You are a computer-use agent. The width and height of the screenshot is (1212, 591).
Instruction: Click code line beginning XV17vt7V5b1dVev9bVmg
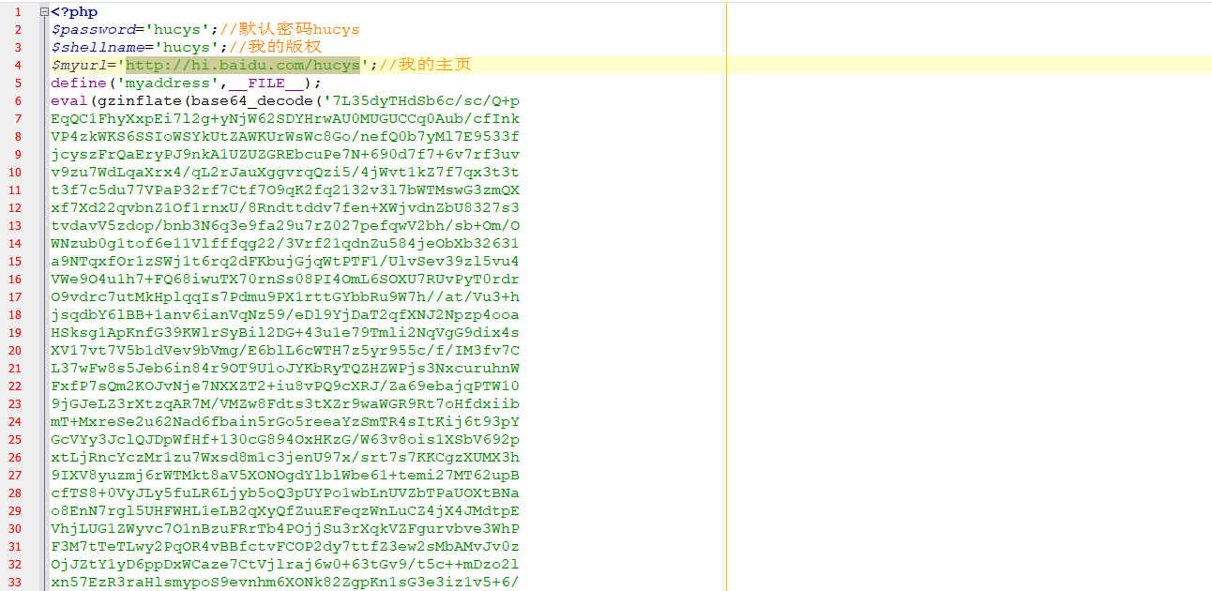click(x=285, y=351)
